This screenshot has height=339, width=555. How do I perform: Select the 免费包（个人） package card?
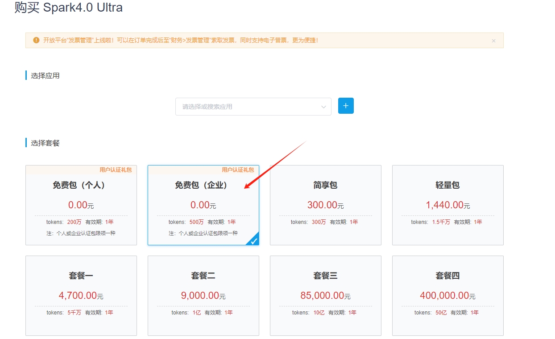81,205
